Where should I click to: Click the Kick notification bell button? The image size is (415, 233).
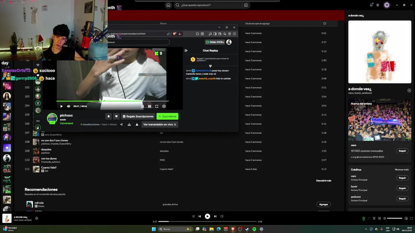[x=109, y=116]
